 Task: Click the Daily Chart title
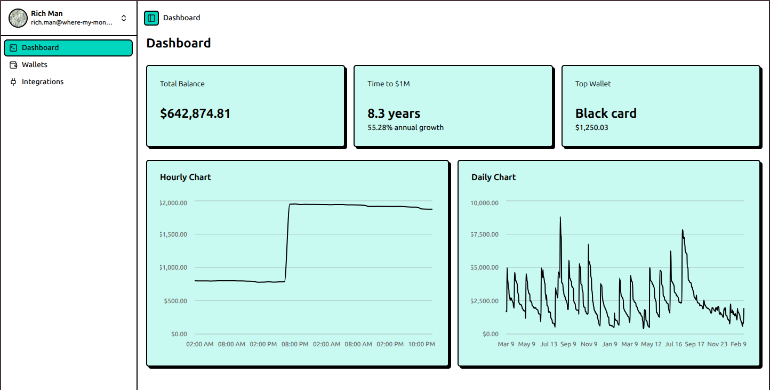[493, 177]
